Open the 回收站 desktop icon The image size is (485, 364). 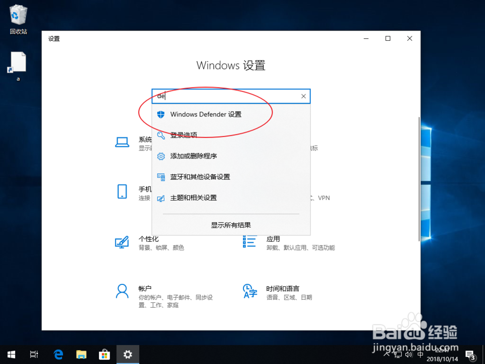tap(18, 19)
